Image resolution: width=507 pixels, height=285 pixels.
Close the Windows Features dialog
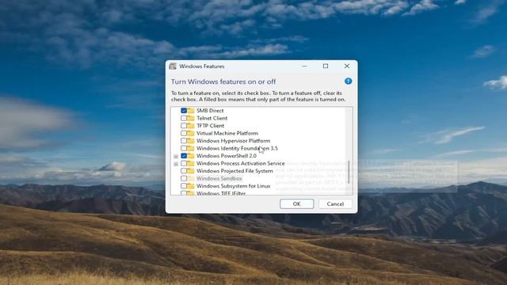tap(347, 66)
